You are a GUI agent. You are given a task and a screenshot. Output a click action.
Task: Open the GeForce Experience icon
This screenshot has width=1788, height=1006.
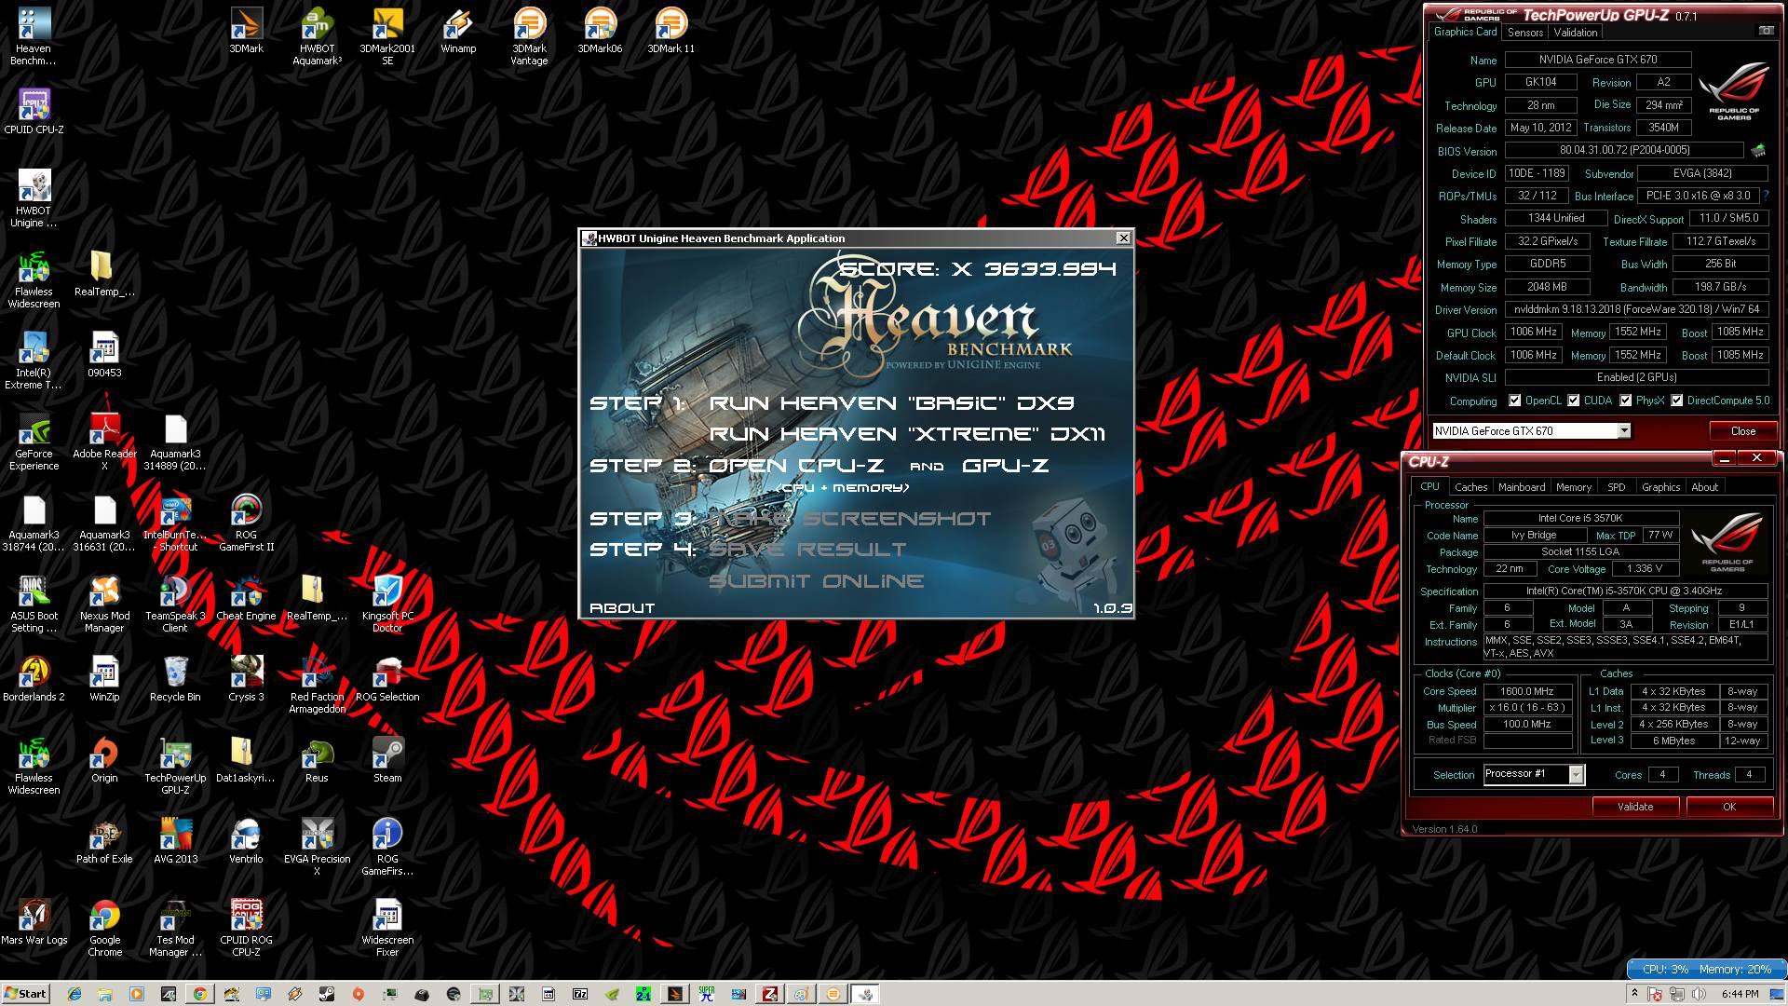point(34,441)
